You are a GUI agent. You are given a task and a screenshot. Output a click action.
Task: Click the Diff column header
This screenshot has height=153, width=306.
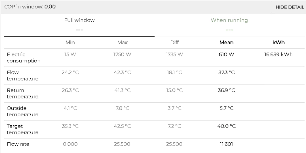[175, 42]
